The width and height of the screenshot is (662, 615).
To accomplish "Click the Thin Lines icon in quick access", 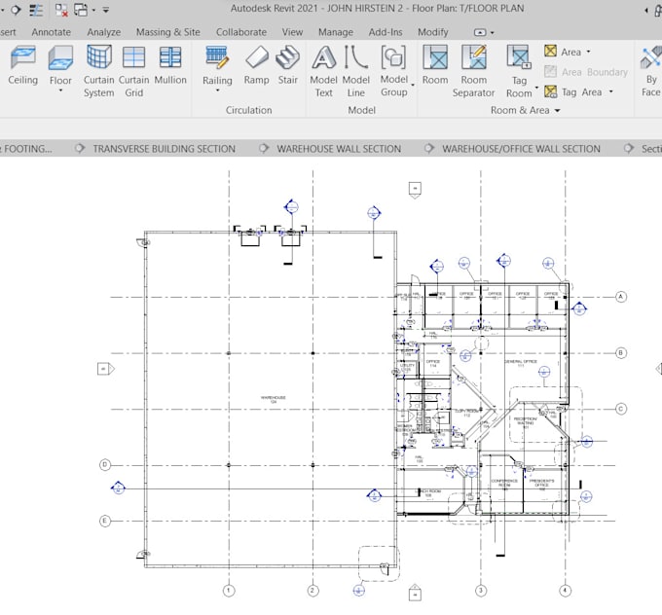I will click(36, 10).
